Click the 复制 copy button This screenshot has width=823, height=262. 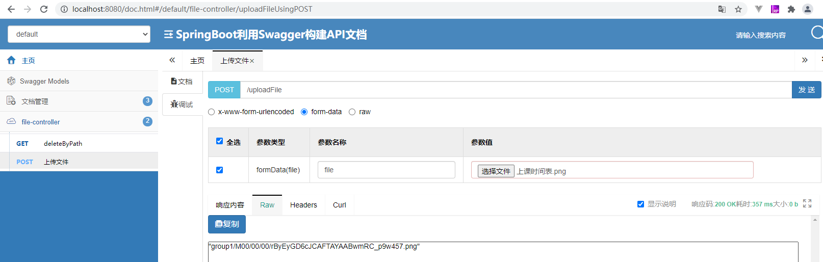(227, 224)
